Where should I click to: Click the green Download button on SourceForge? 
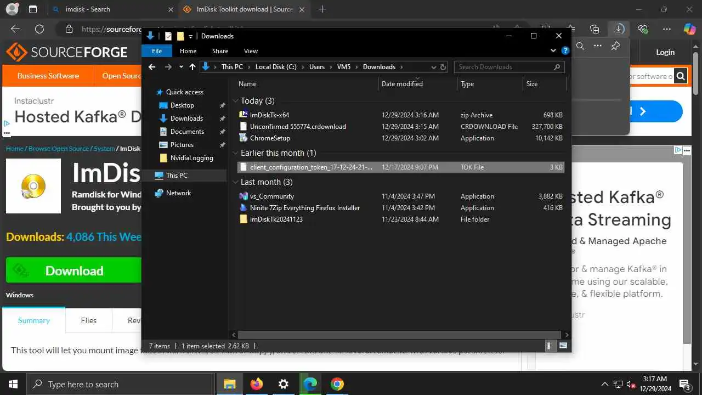[73, 270]
